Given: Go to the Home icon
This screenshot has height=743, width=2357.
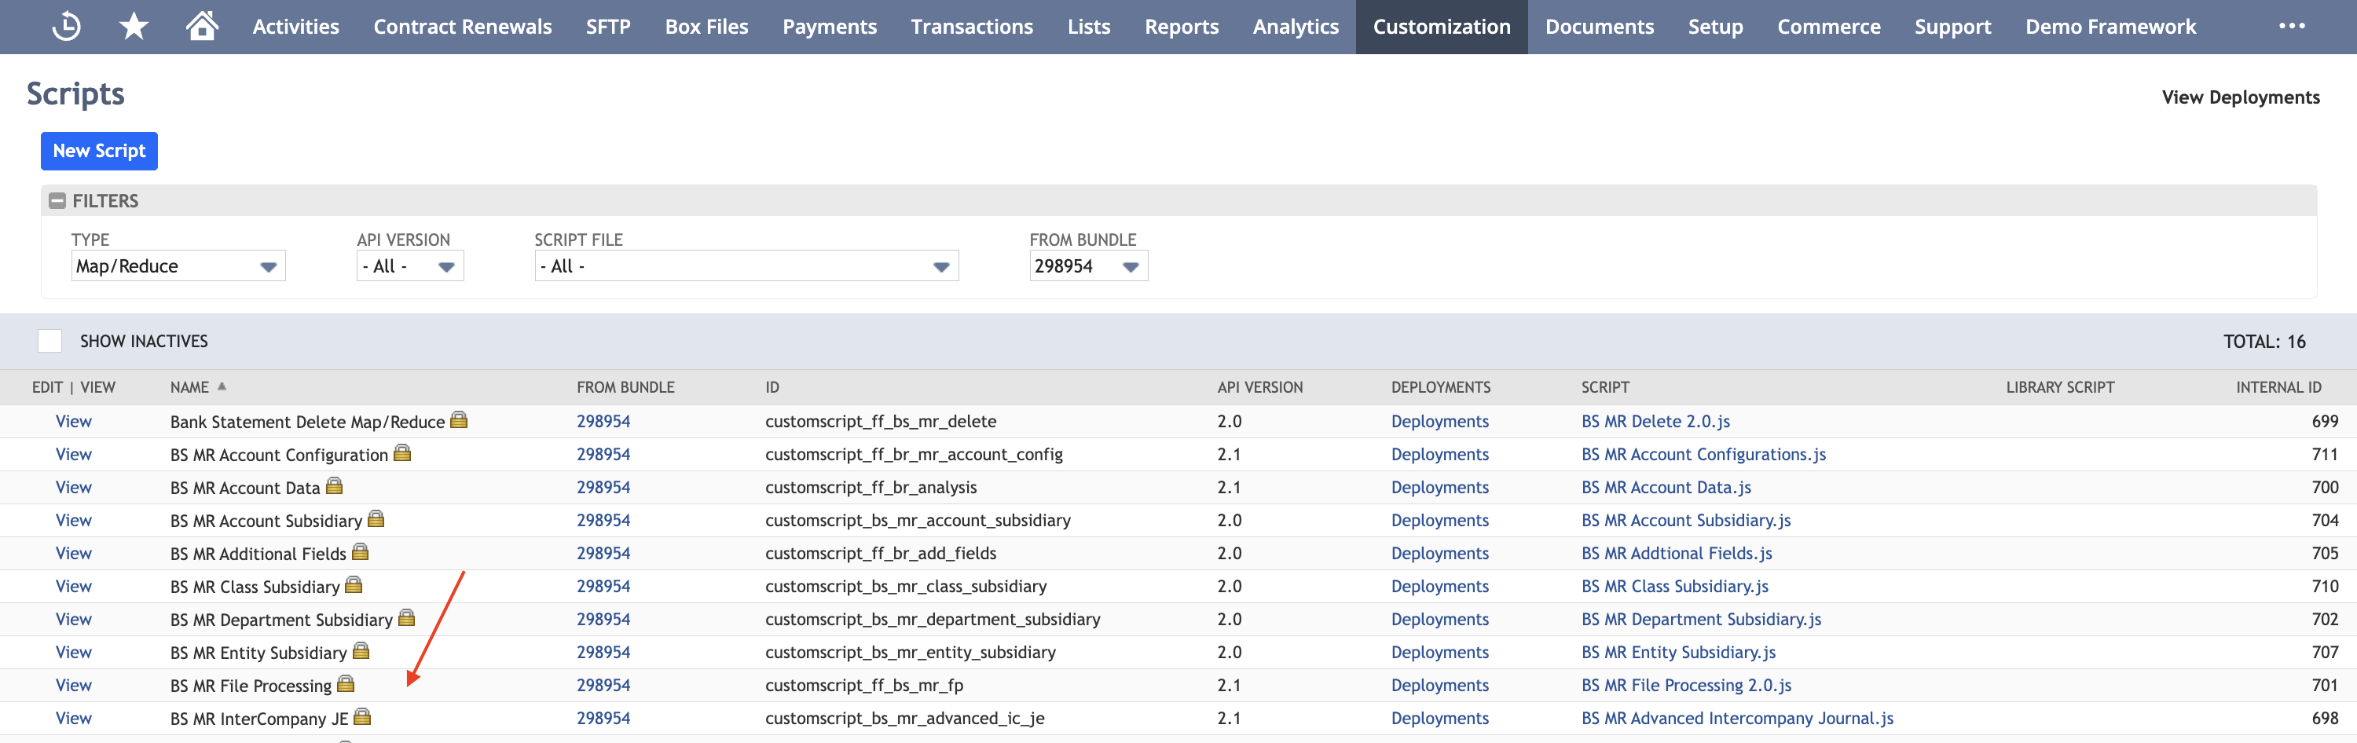Looking at the screenshot, I should (x=202, y=26).
